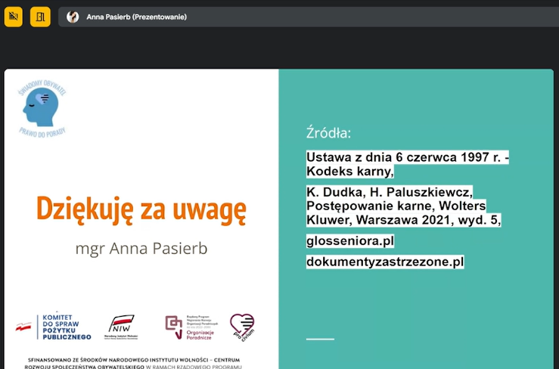Click the blue head 'Prawo do porady' logo
Viewport: 559px width, 369px height.
45,110
